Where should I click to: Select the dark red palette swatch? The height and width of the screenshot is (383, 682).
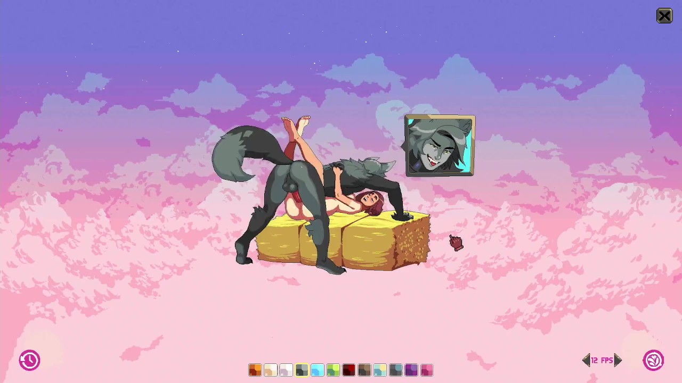coord(348,370)
